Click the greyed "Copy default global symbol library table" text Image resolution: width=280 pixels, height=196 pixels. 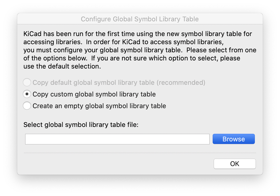click(x=94, y=83)
